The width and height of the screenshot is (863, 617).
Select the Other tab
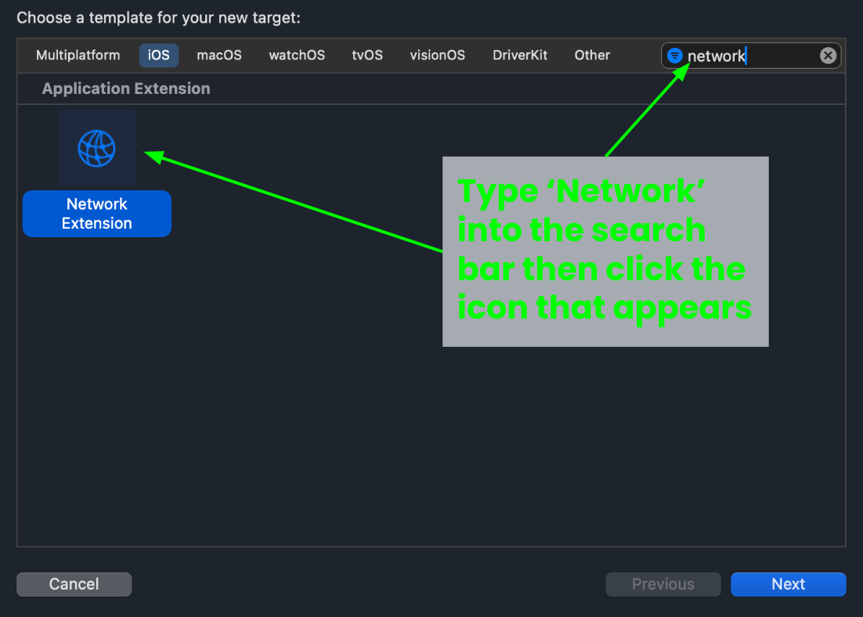coord(592,56)
